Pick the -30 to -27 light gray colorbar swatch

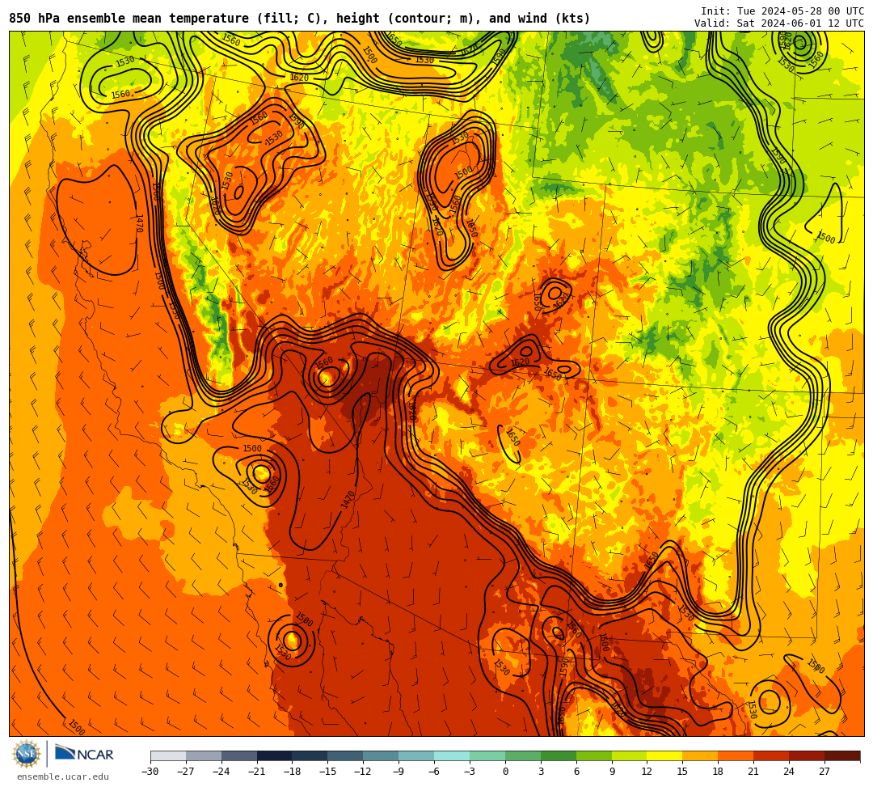168,755
